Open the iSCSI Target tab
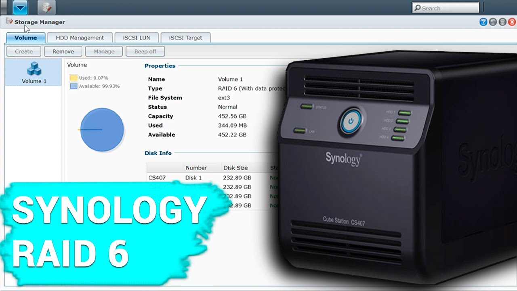 (185, 38)
